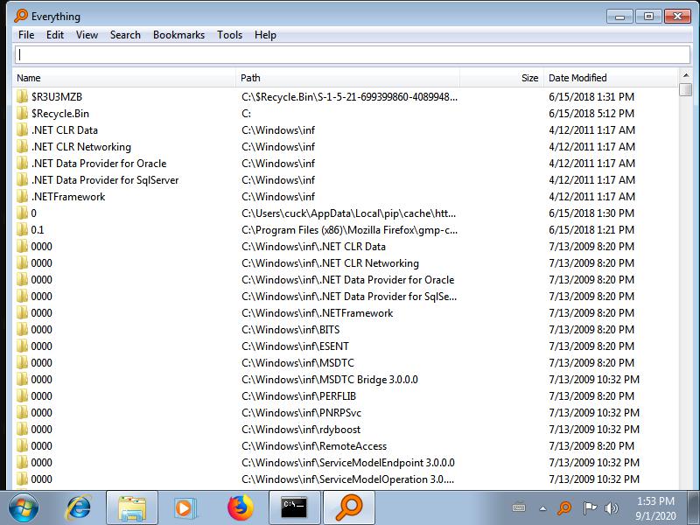Click path C:\Windows\inf\MSDTC Bridge 3.0.0.0
Image resolution: width=700 pixels, height=525 pixels.
click(x=330, y=380)
